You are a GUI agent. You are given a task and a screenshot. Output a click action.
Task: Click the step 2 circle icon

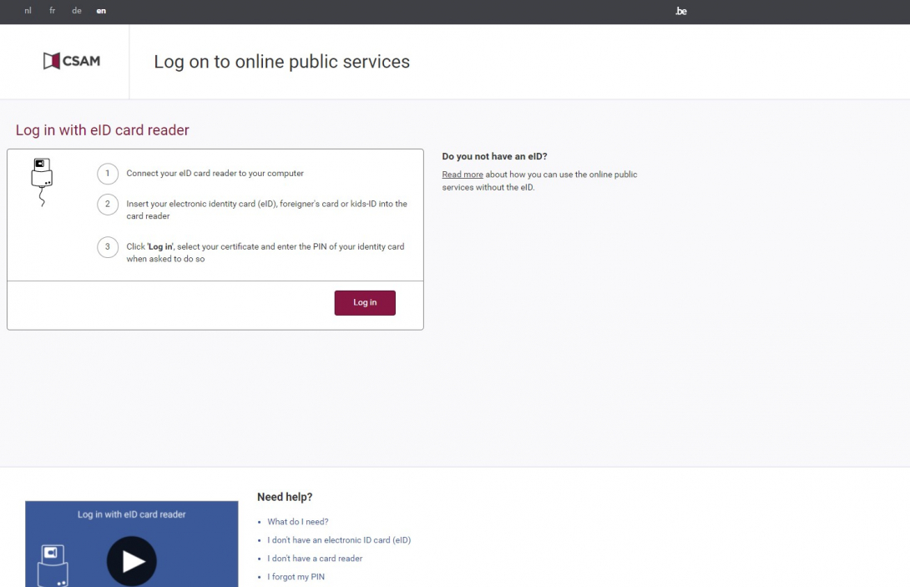[108, 205]
